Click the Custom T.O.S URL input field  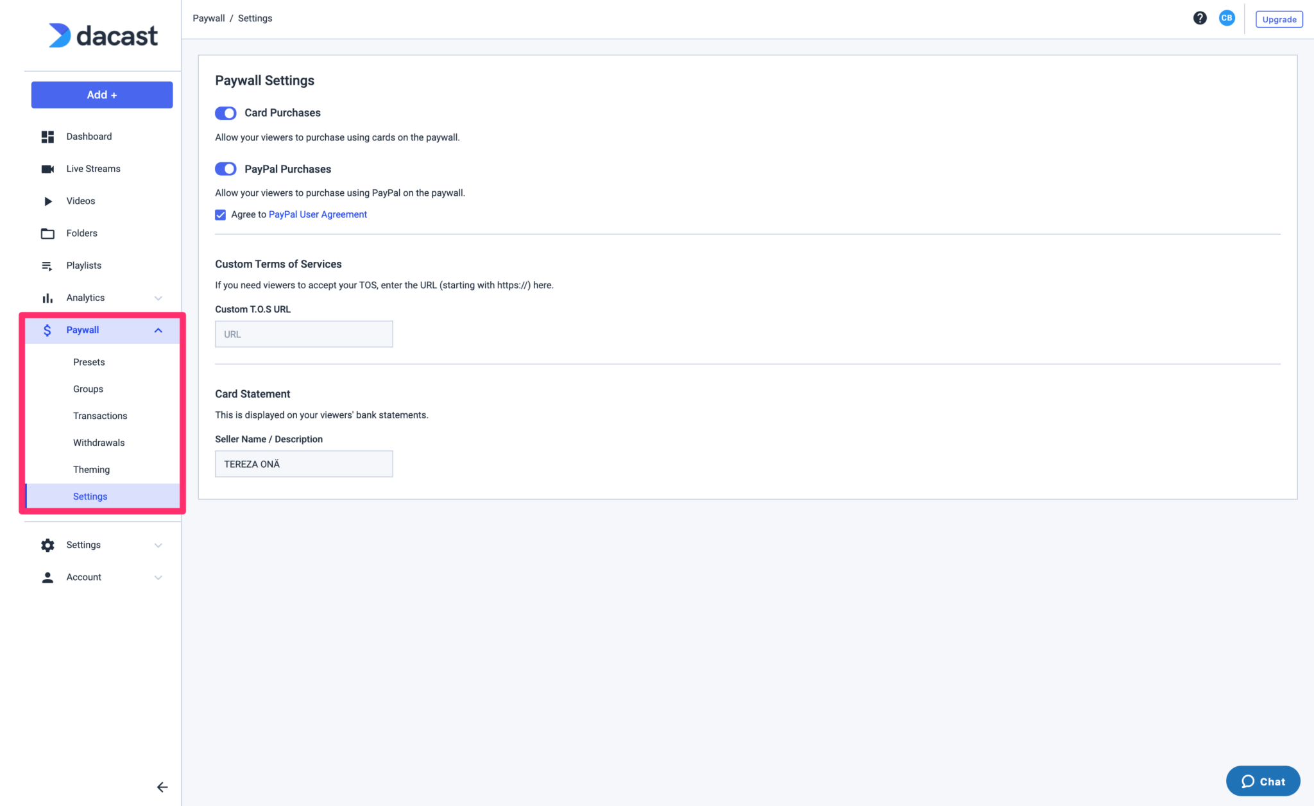(x=303, y=333)
